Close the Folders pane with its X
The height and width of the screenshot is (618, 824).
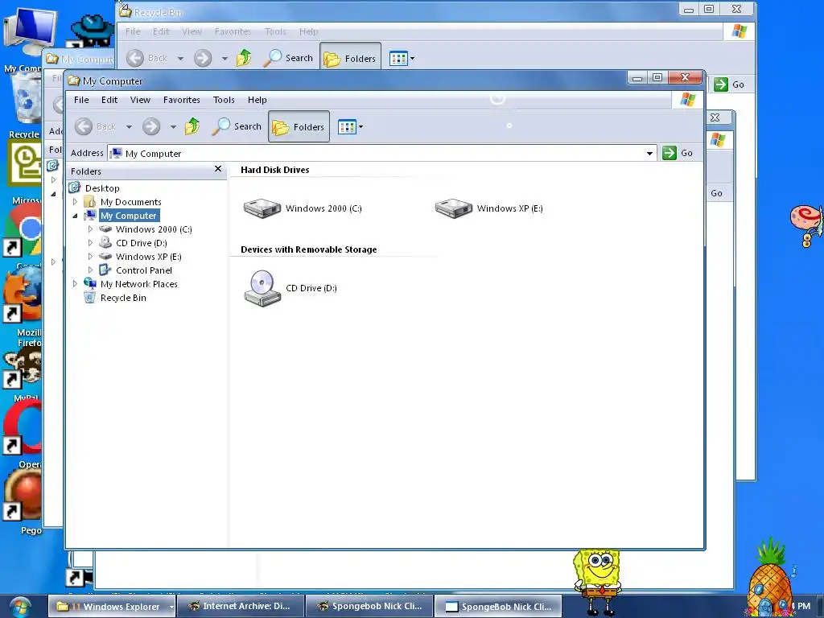218,169
